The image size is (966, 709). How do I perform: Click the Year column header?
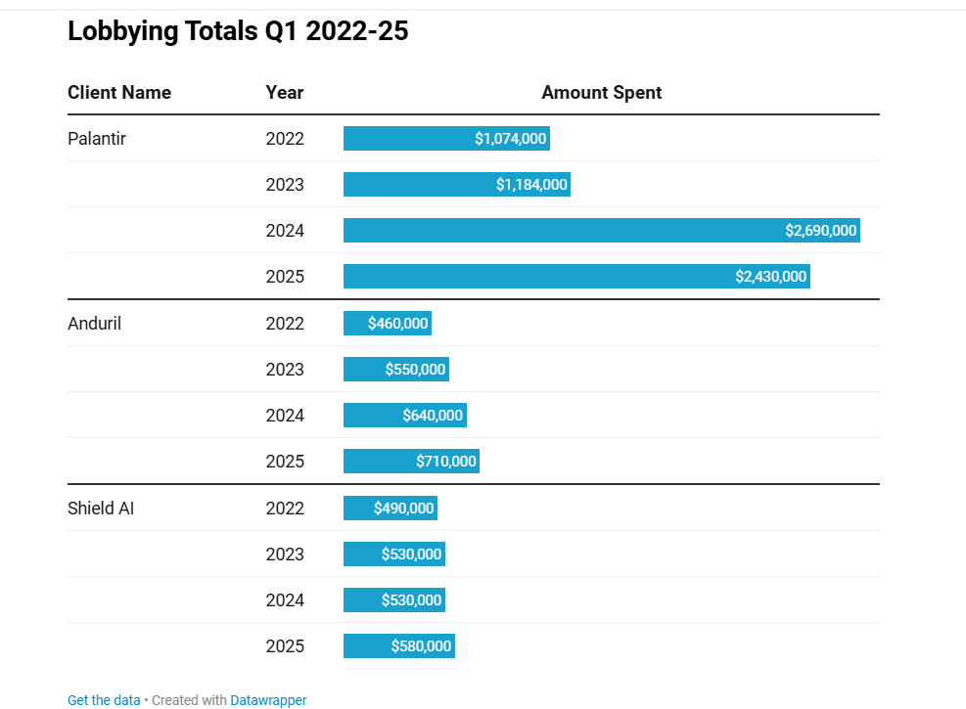point(285,93)
